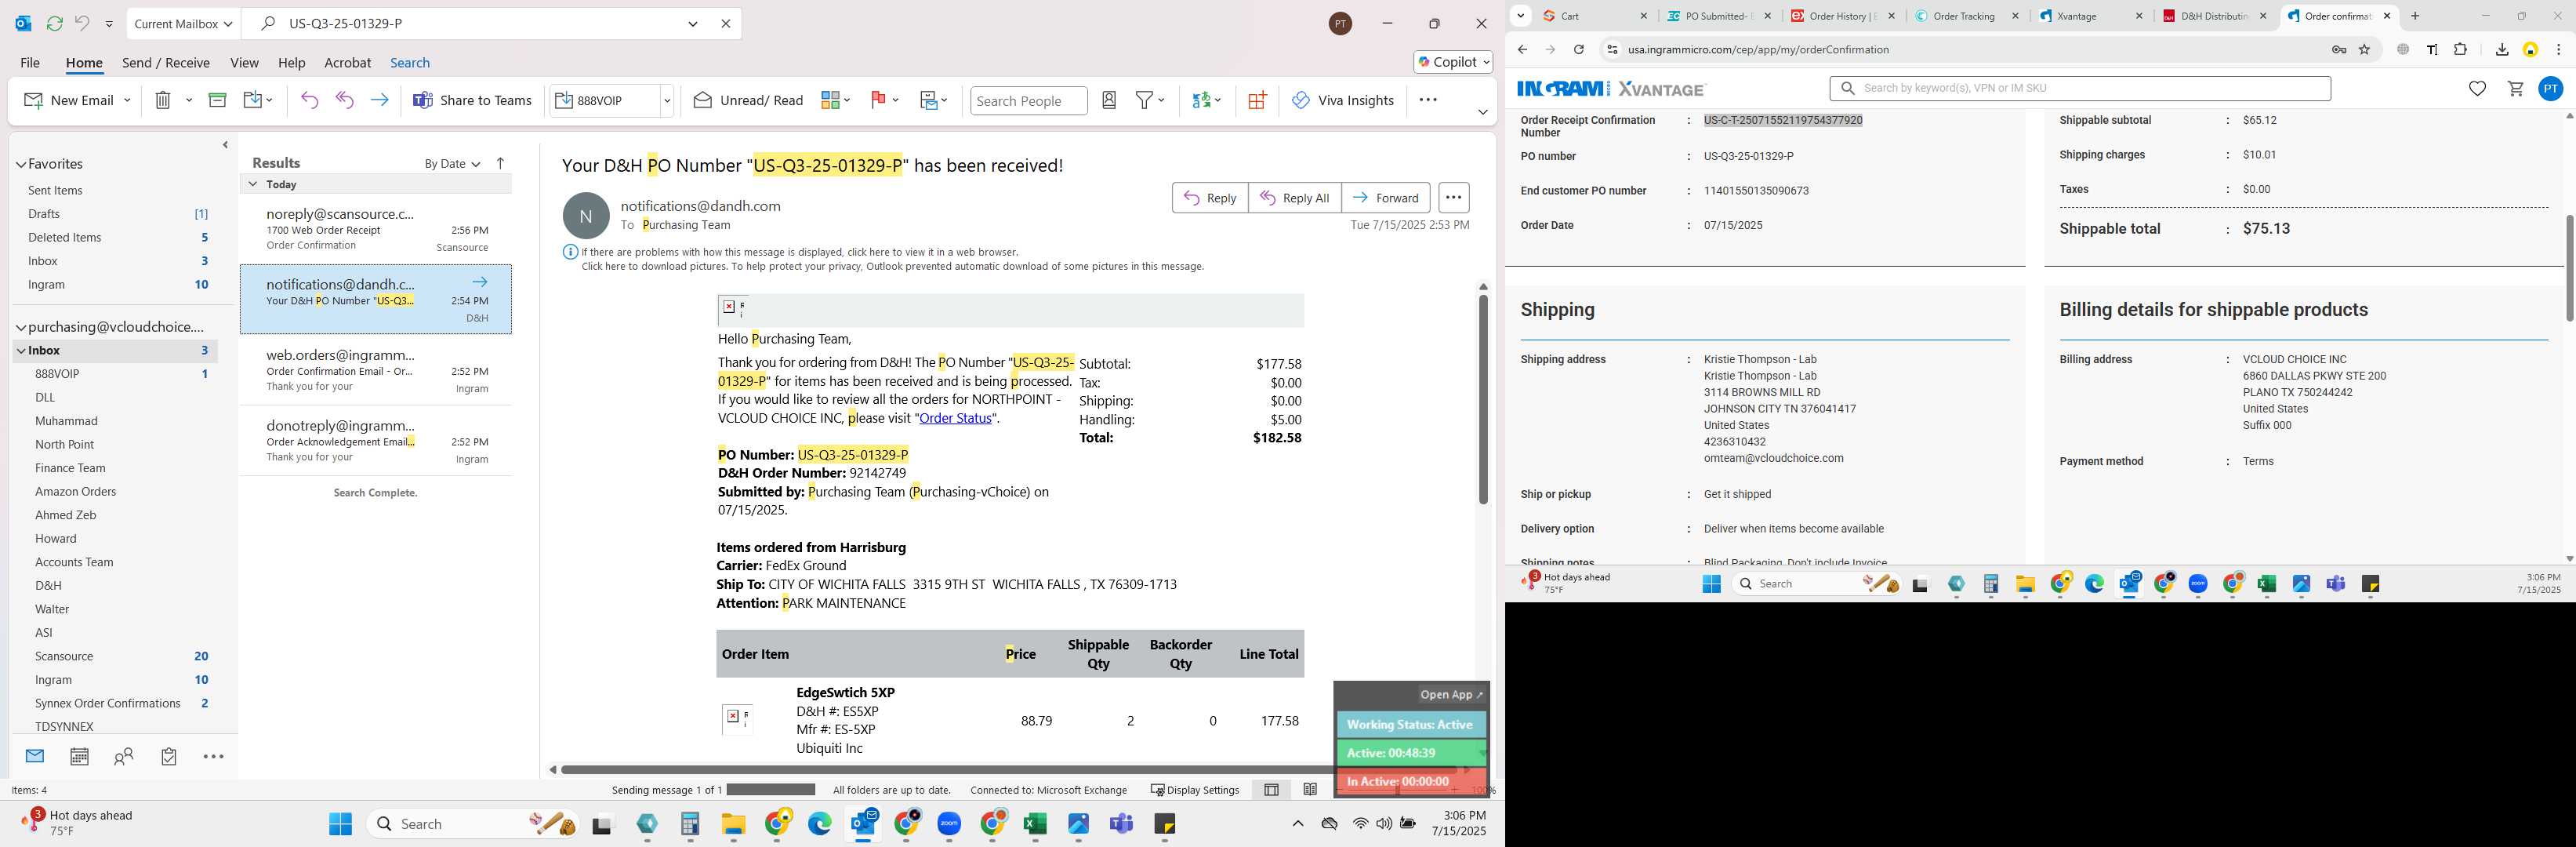
Task: Switch to the Order Tracking Chrome tab
Action: tap(1963, 16)
